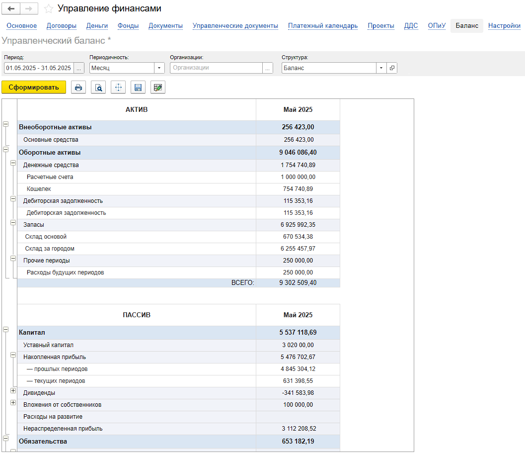The height and width of the screenshot is (455, 525).
Task: Click the expand all groups crosshair icon
Action: coord(118,88)
